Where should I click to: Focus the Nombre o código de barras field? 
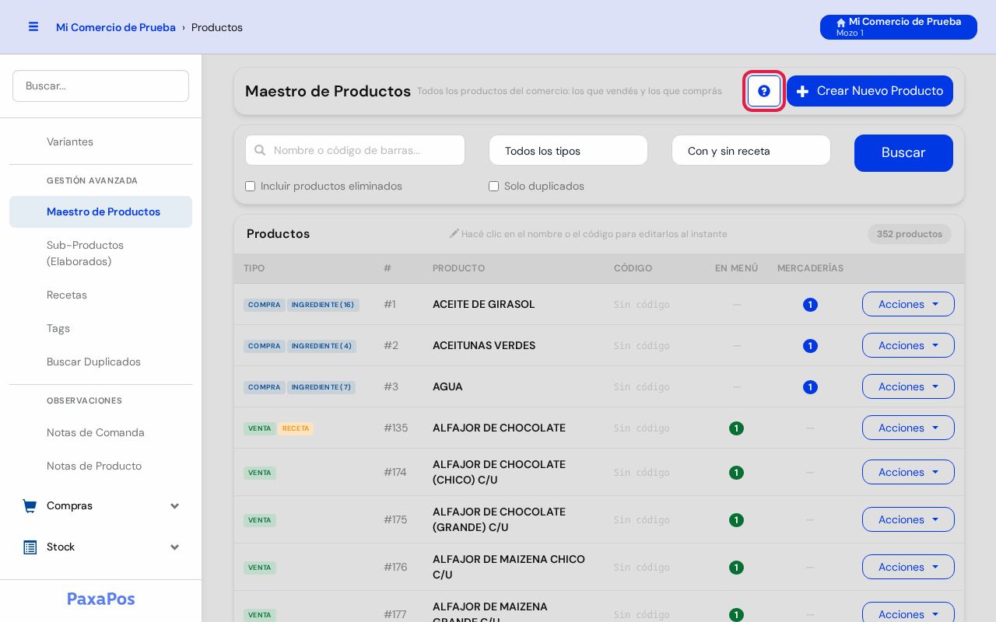[355, 150]
